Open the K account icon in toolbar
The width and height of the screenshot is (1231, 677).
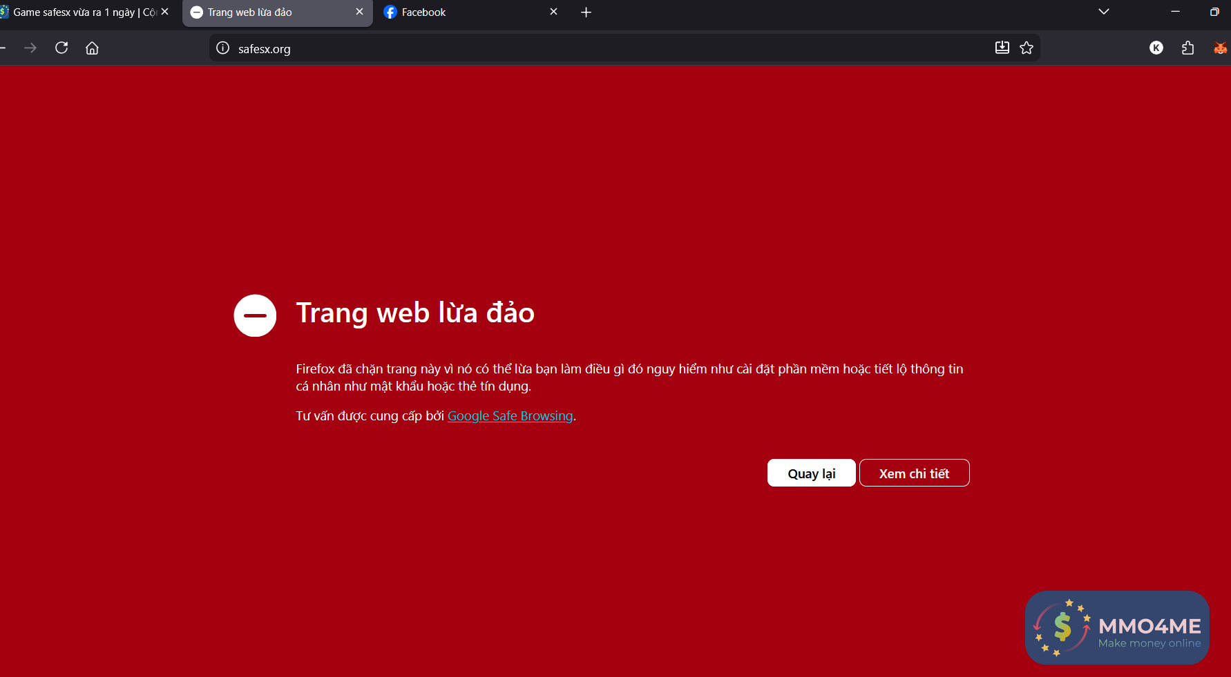[1156, 48]
